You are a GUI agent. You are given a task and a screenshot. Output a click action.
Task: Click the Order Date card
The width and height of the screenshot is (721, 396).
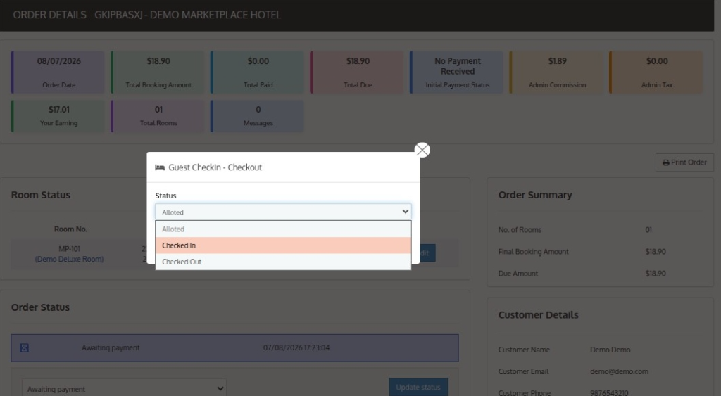click(x=58, y=72)
